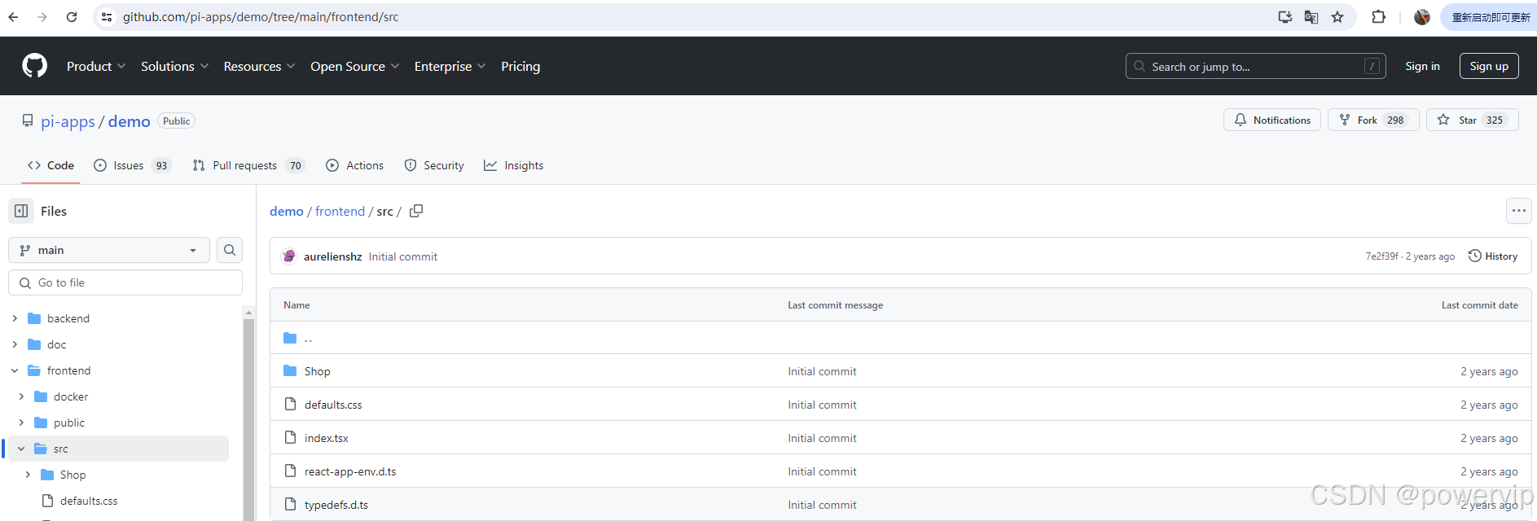The width and height of the screenshot is (1537, 521).
Task: Collapse the src folder chevron
Action: (x=21, y=449)
